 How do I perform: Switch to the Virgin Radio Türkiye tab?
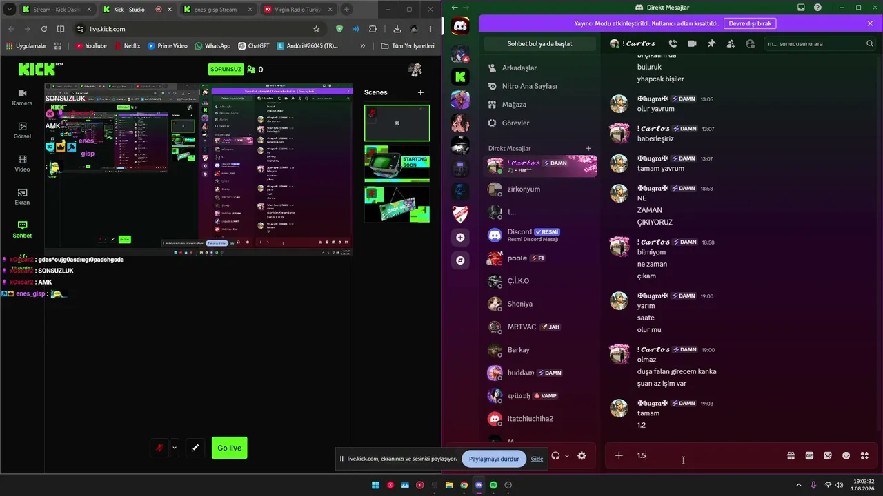click(297, 10)
